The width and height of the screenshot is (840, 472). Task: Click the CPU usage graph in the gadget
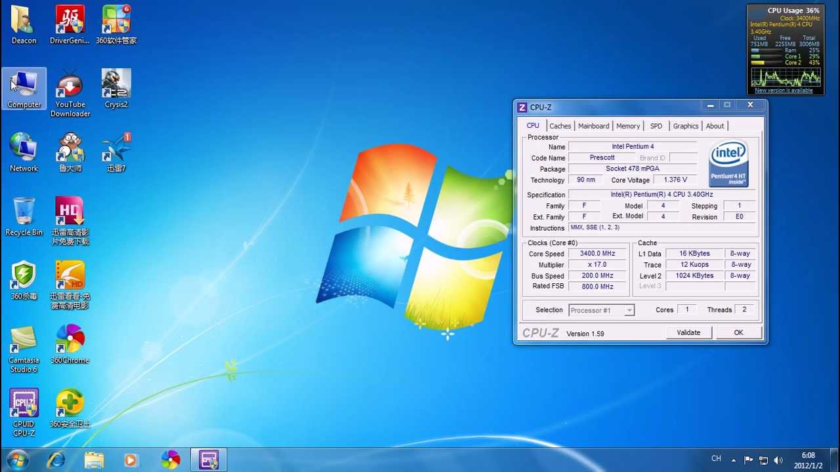coord(786,77)
